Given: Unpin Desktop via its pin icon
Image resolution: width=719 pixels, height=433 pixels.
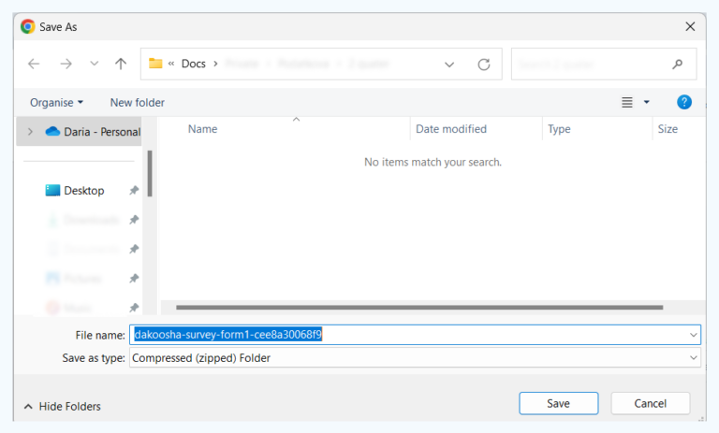Looking at the screenshot, I should tap(134, 191).
